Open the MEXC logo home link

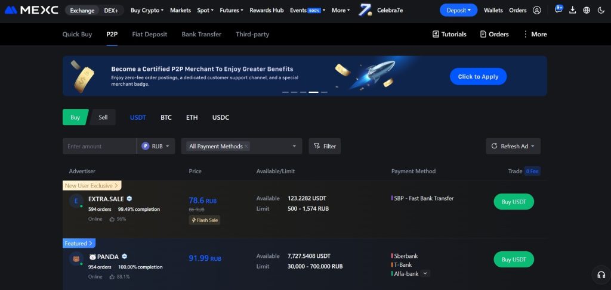31,11
